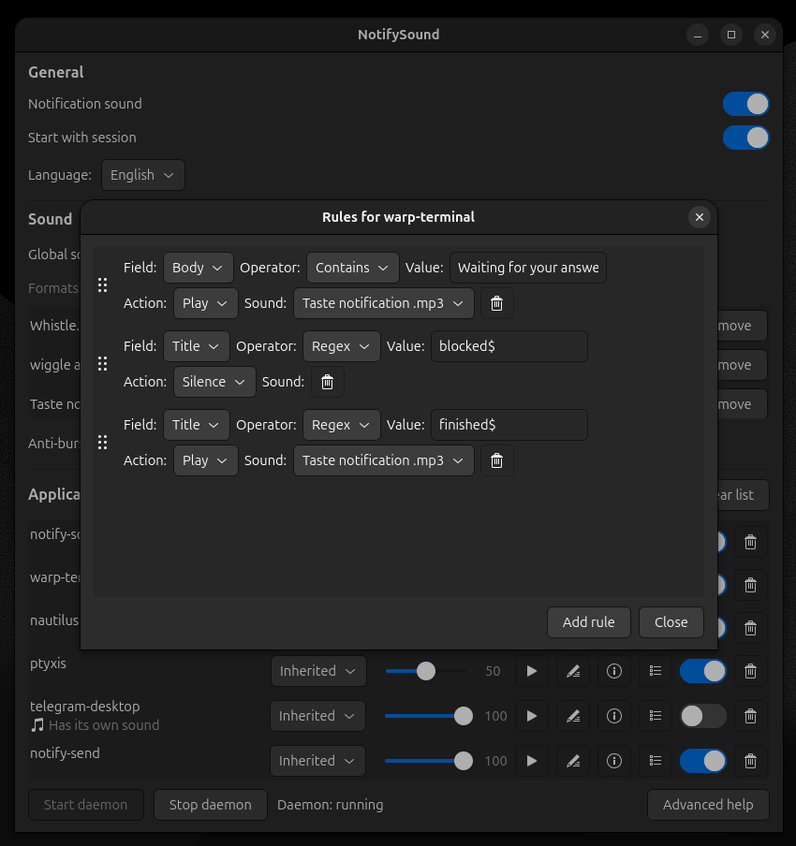Viewport: 796px width, 846px height.
Task: Grab the drag handle of the Body Contains rule
Action: pyautogui.click(x=103, y=284)
